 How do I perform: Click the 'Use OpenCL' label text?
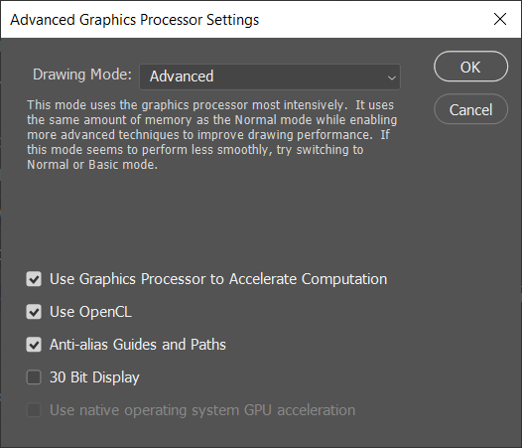90,312
